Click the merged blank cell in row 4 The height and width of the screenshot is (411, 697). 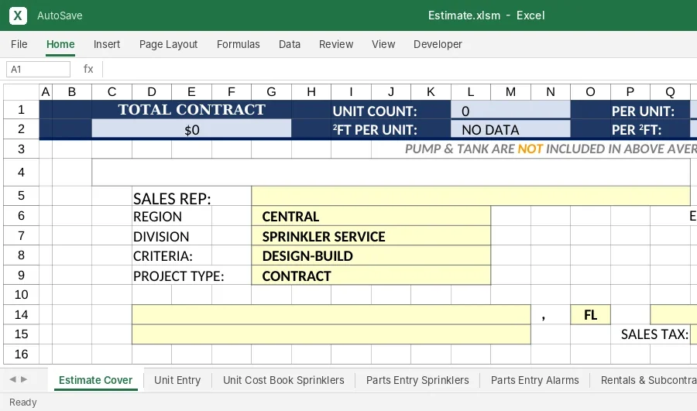[x=391, y=172]
